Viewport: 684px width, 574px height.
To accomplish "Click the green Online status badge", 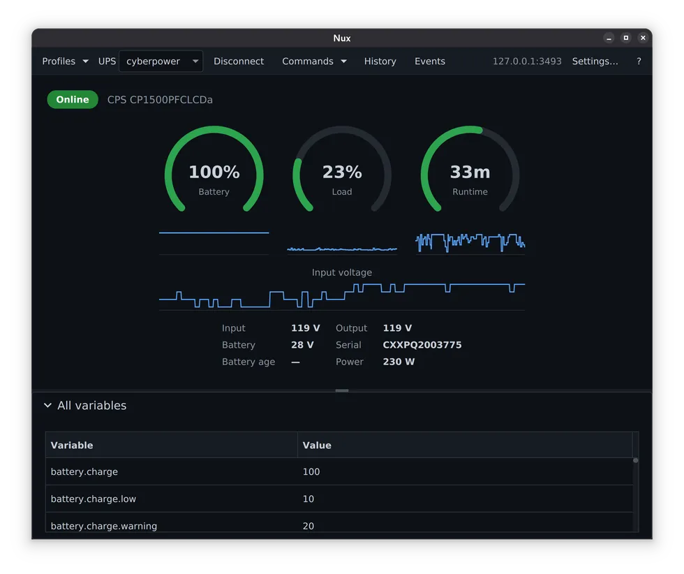I will [x=73, y=100].
